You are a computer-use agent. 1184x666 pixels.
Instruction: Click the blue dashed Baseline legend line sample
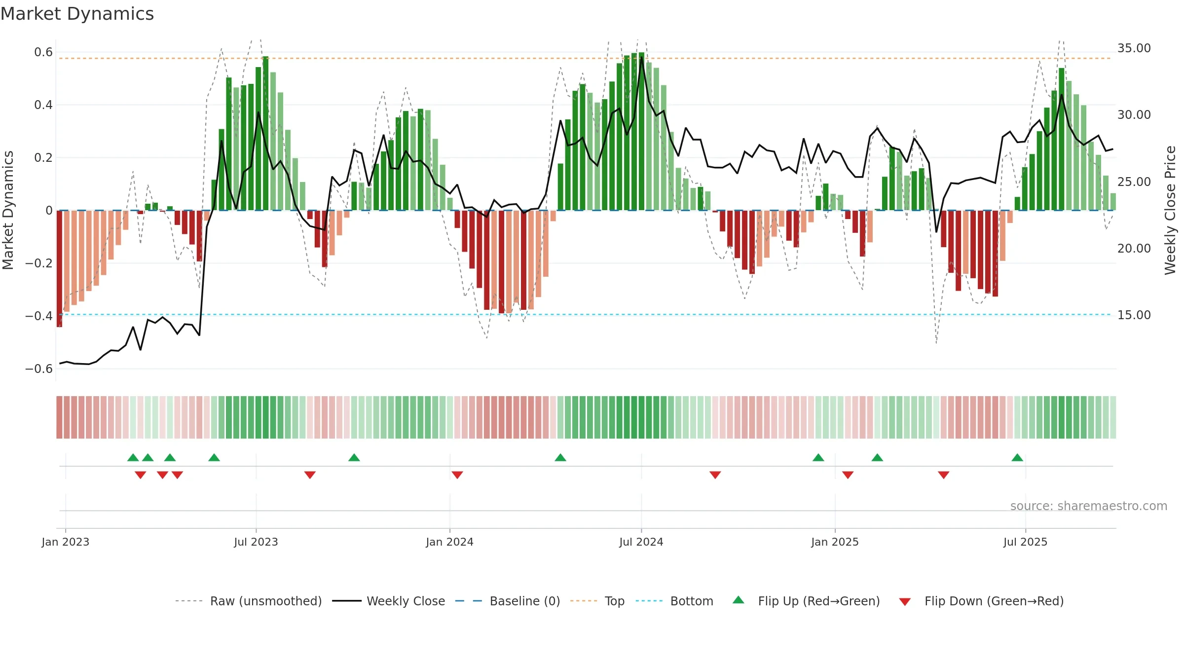(469, 601)
